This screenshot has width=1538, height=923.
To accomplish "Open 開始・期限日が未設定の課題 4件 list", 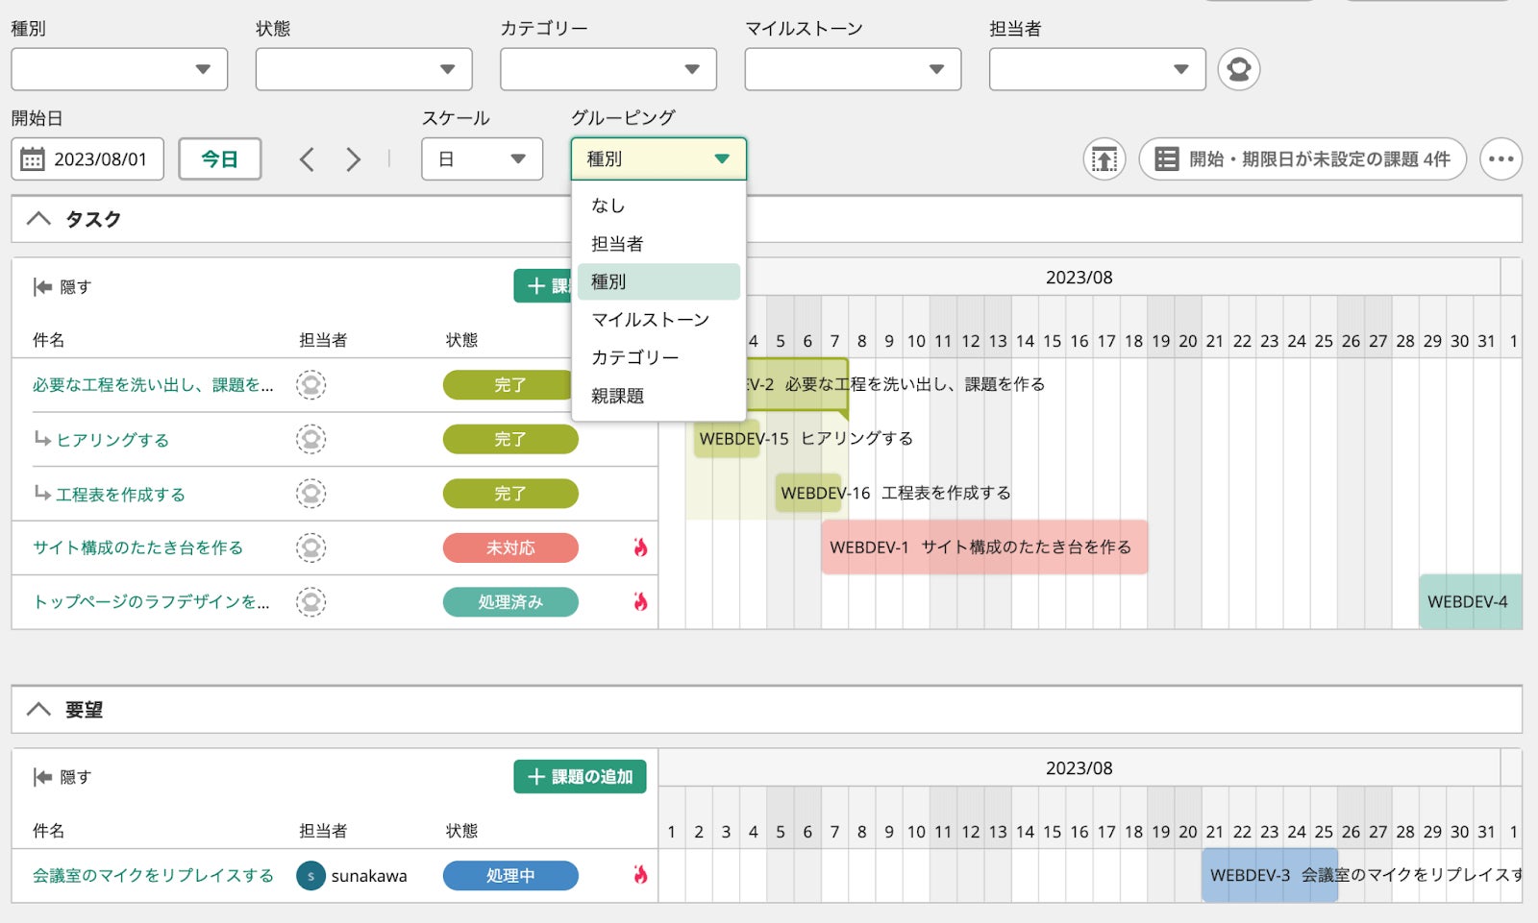I will (1302, 159).
